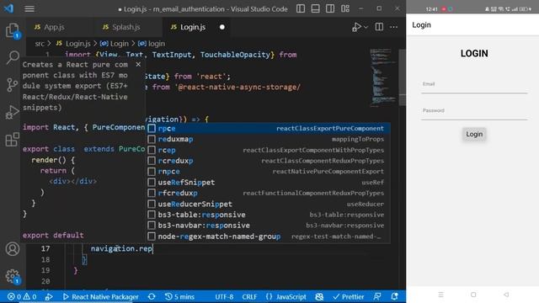The image size is (539, 303).
Task: Open run options dropdown arrow
Action: 366,27
